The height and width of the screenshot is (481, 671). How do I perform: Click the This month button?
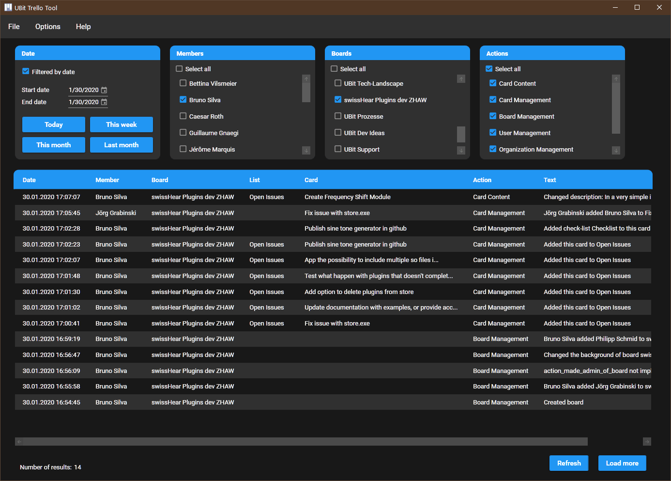pos(54,145)
